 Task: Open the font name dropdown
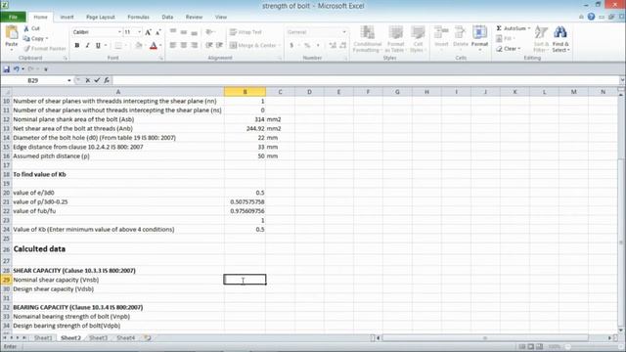tap(119, 32)
